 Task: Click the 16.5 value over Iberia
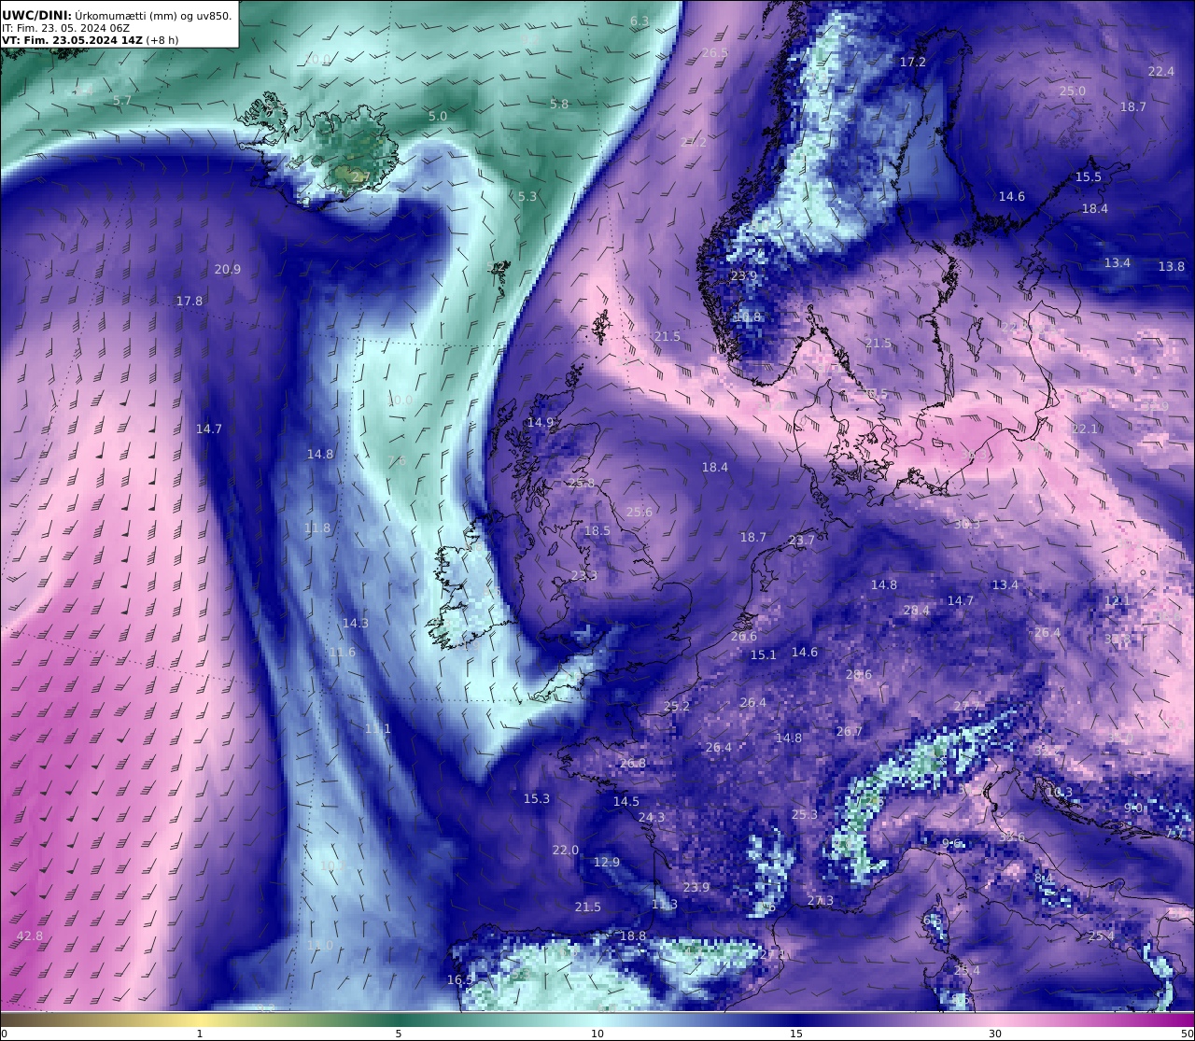[x=460, y=979]
